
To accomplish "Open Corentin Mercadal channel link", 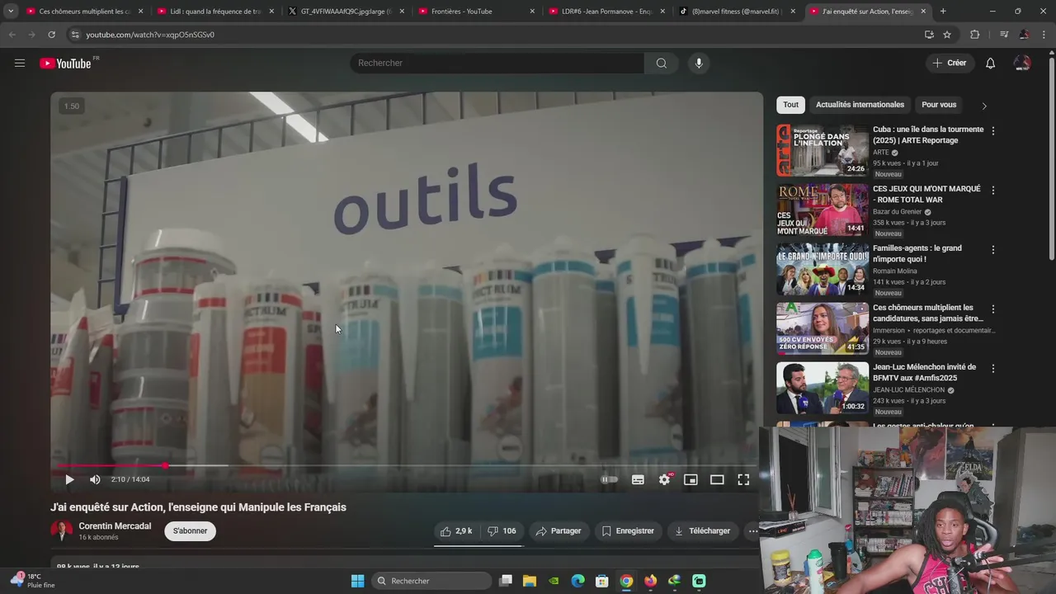I will [x=115, y=526].
